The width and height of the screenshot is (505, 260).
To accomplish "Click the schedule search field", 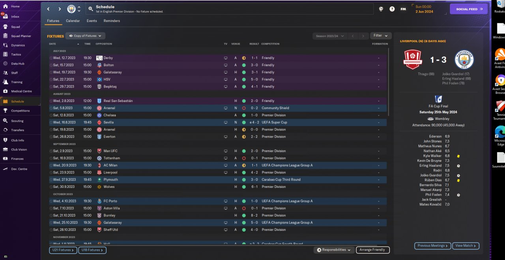I will pyautogui.click(x=229, y=9).
